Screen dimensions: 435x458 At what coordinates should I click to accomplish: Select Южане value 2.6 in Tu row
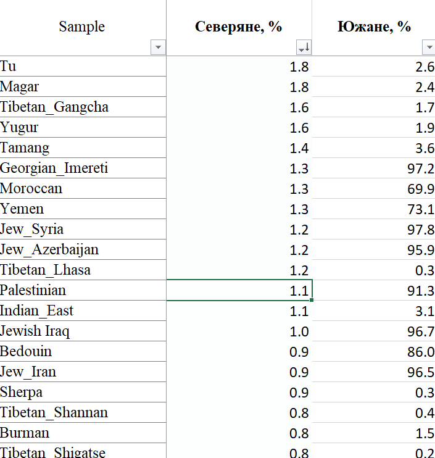(374, 66)
